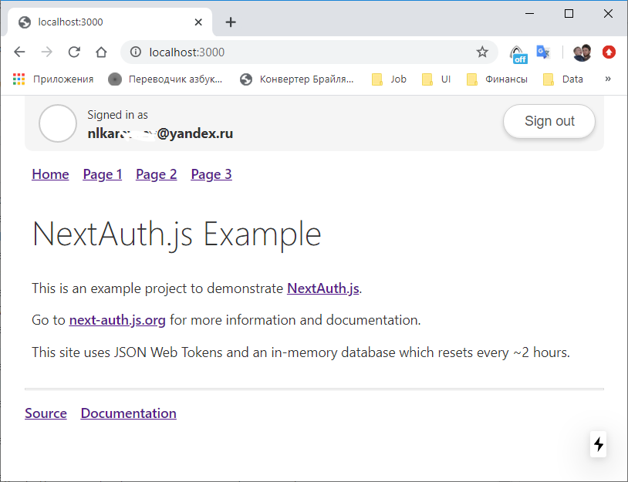
Task: Open the browser home page icon
Action: [x=101, y=52]
